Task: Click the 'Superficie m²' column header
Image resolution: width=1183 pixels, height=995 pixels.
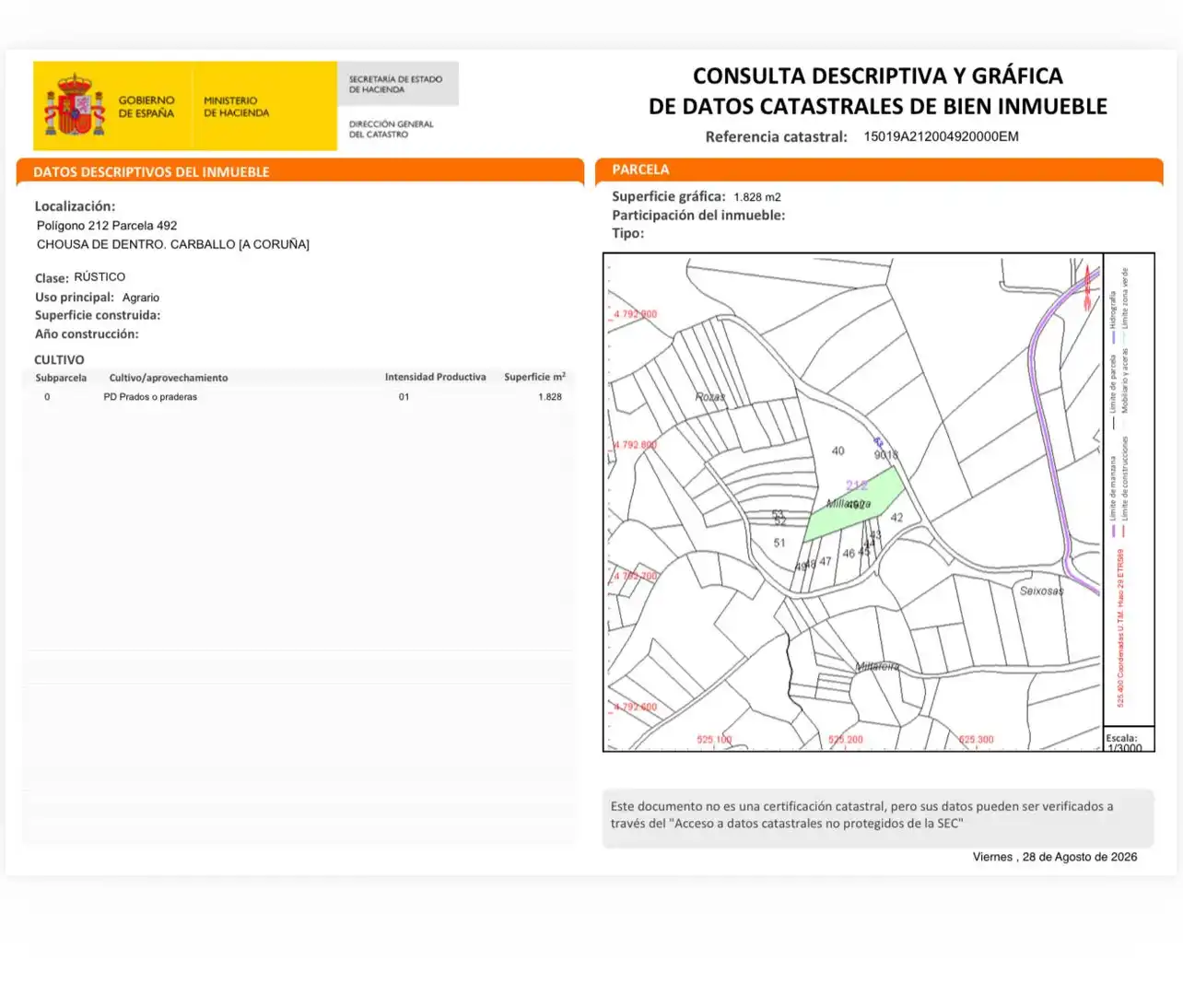Action: pos(534,377)
